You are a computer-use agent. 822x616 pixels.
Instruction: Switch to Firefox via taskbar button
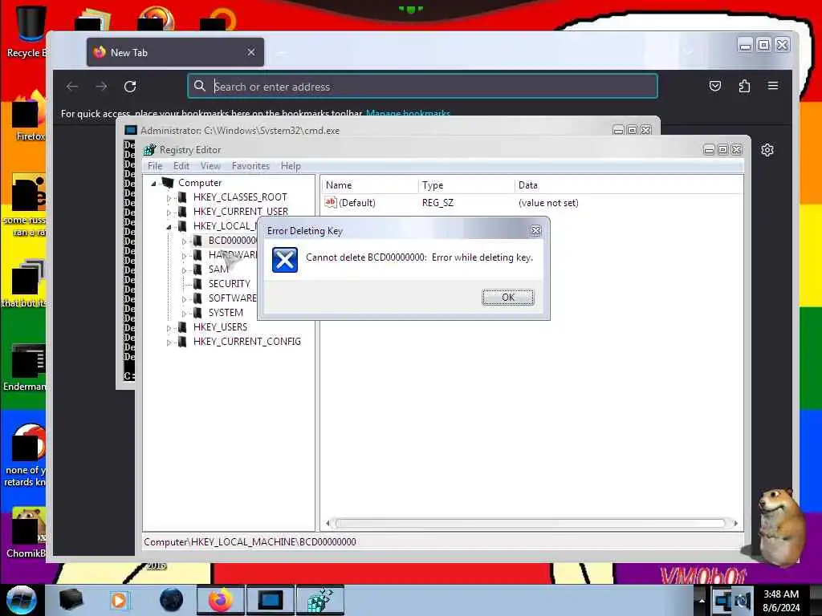(x=220, y=600)
